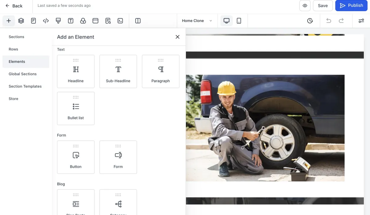Open the Home Clone page dropdown
The image size is (370, 215).
click(197, 21)
